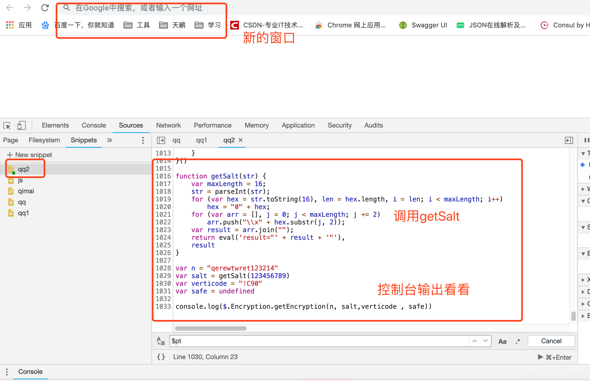Hide the debugger pane icon
Image resolution: width=590 pixels, height=381 pixels.
pyautogui.click(x=569, y=140)
